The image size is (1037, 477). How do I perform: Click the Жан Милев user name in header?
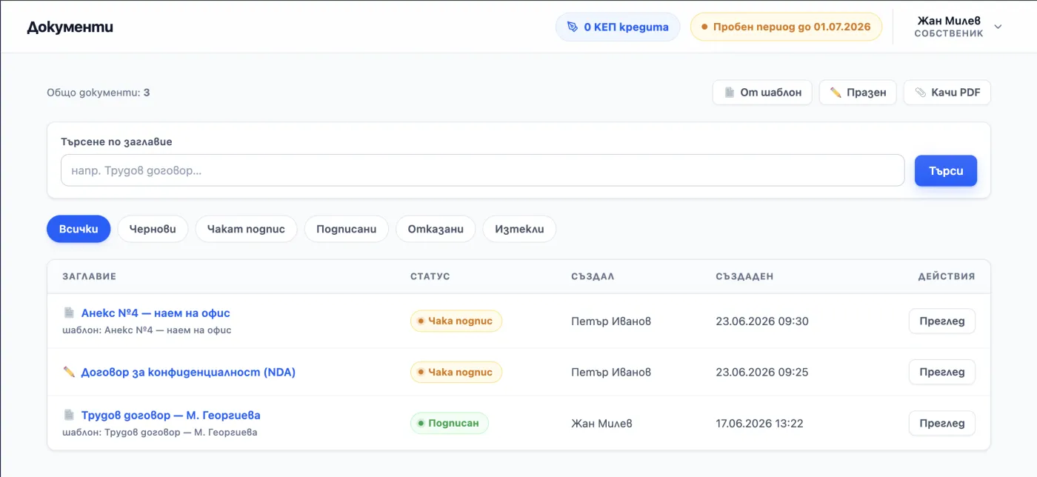(x=949, y=21)
